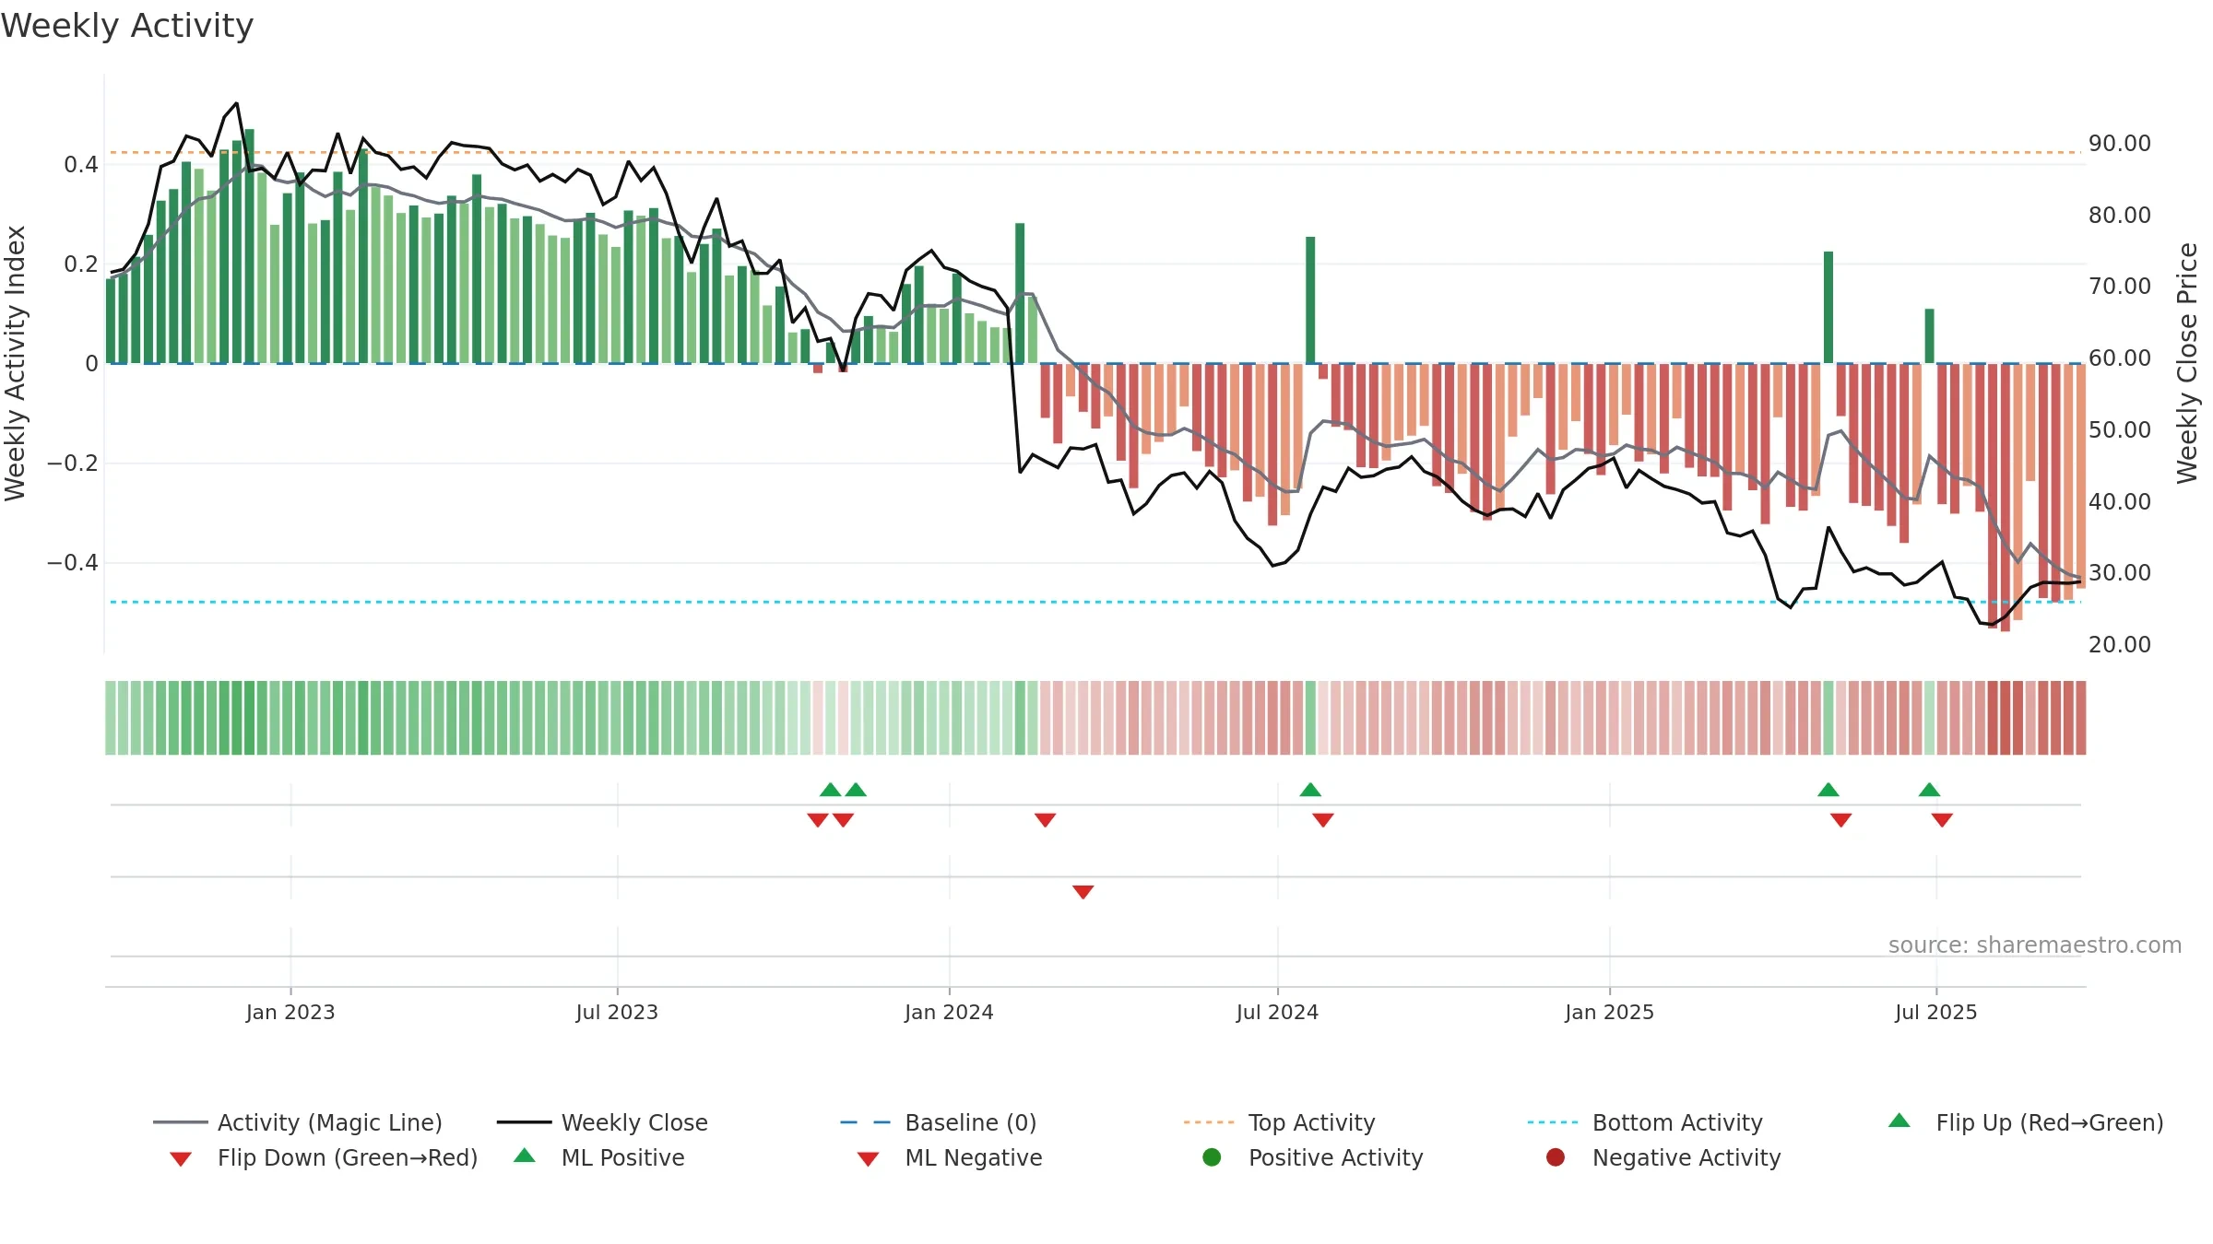The height and width of the screenshot is (1244, 2213).
Task: Click the Jul 2023 x-axis label
Action: (618, 1013)
